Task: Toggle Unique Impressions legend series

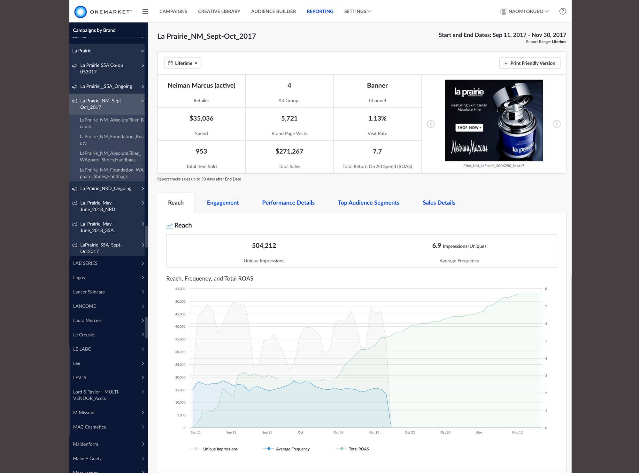Action: pos(214,449)
